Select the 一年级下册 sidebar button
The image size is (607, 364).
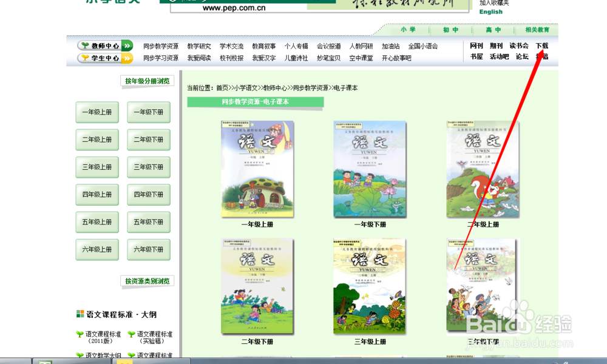point(149,112)
